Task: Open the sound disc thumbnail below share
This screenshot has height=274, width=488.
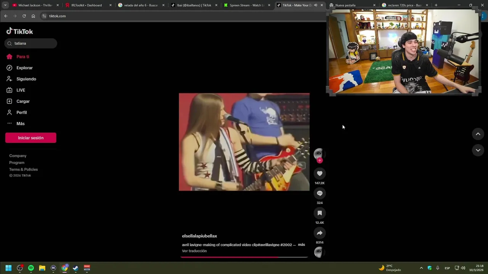Action: point(319,252)
